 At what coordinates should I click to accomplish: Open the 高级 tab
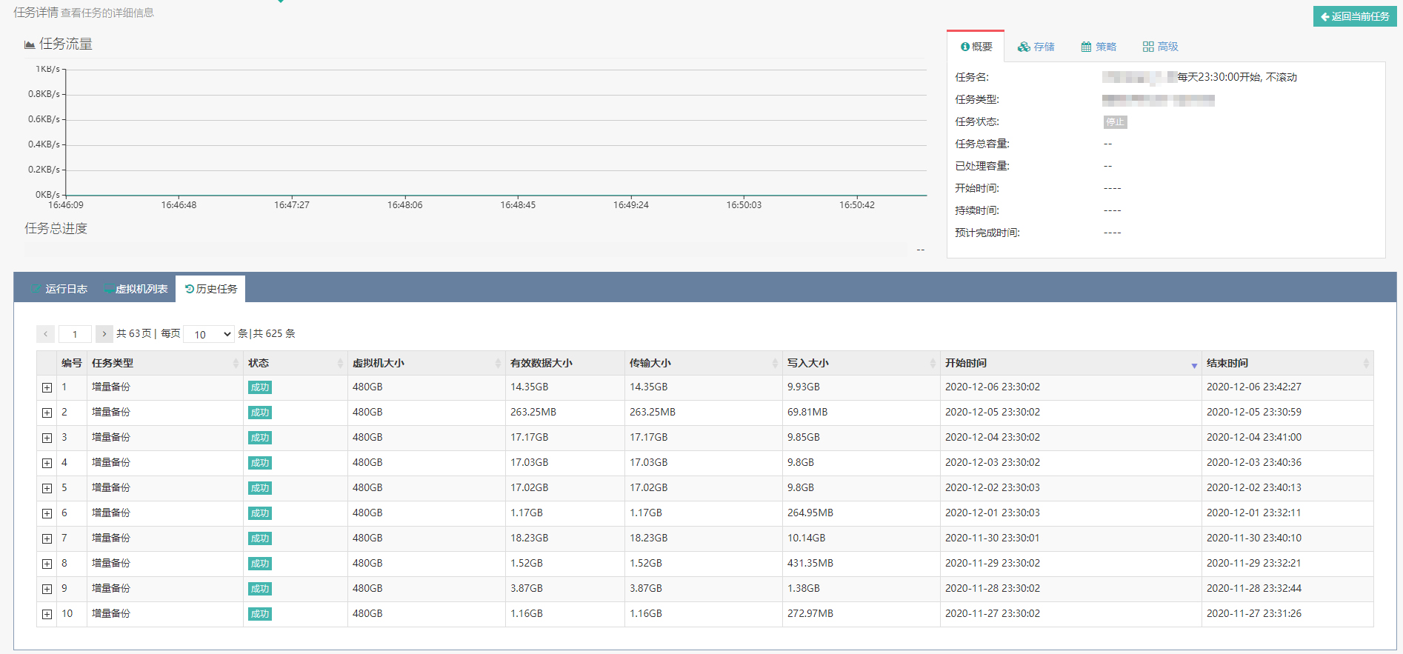click(1160, 47)
